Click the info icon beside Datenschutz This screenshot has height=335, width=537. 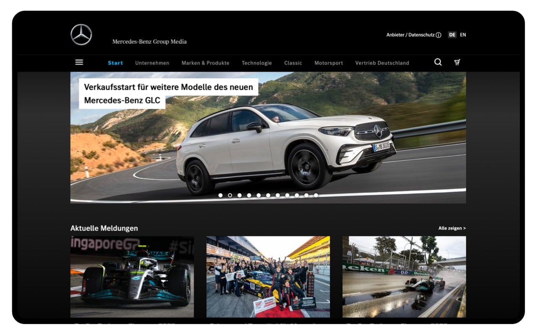click(438, 35)
